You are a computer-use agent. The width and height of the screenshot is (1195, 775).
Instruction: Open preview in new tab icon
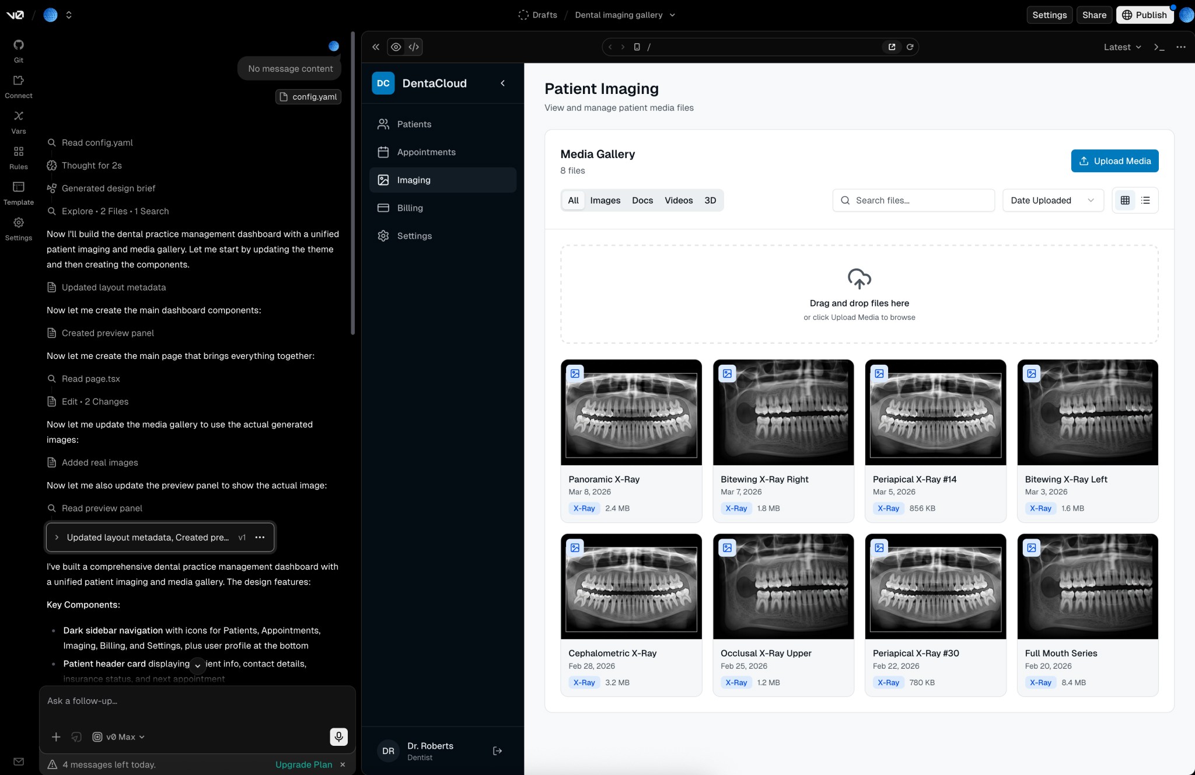[x=892, y=47]
